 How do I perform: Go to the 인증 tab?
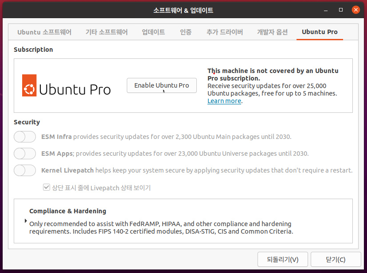click(x=186, y=32)
